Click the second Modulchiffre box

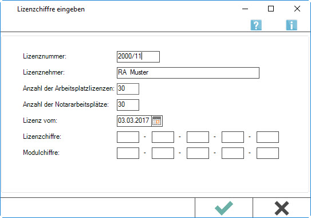coord(163,153)
